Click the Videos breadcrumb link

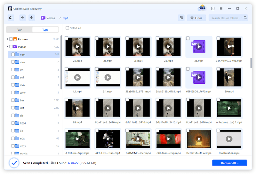51,18
